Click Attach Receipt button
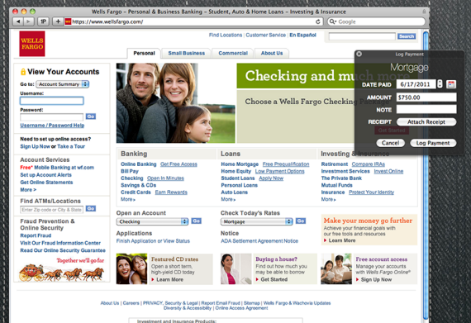 (426, 122)
